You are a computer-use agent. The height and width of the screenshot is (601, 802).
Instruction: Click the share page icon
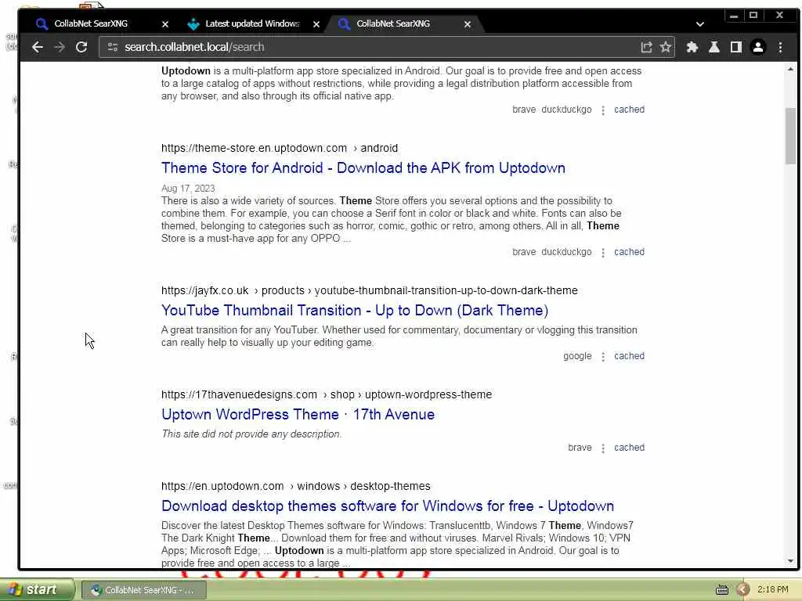coord(646,47)
